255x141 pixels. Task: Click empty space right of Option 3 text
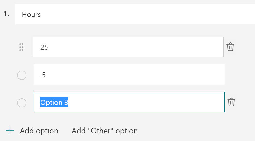pos(146,102)
